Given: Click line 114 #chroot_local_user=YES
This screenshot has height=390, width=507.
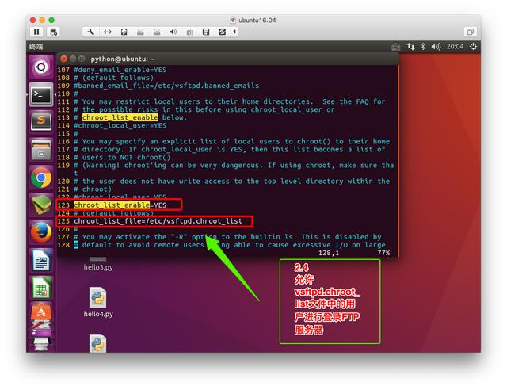Looking at the screenshot, I should click(x=120, y=125).
